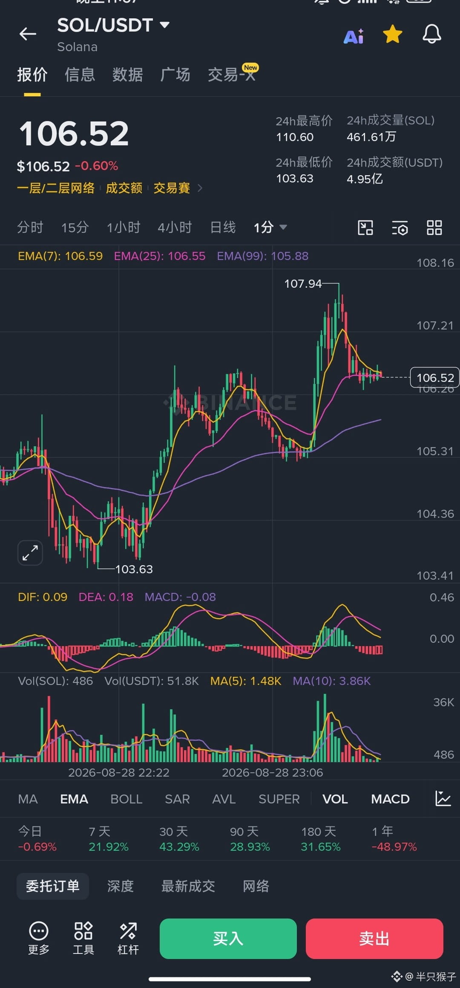Screen dimensions: 460x988
Task: Expand the SOL/USDT pair selector arrow
Action: click(x=164, y=25)
